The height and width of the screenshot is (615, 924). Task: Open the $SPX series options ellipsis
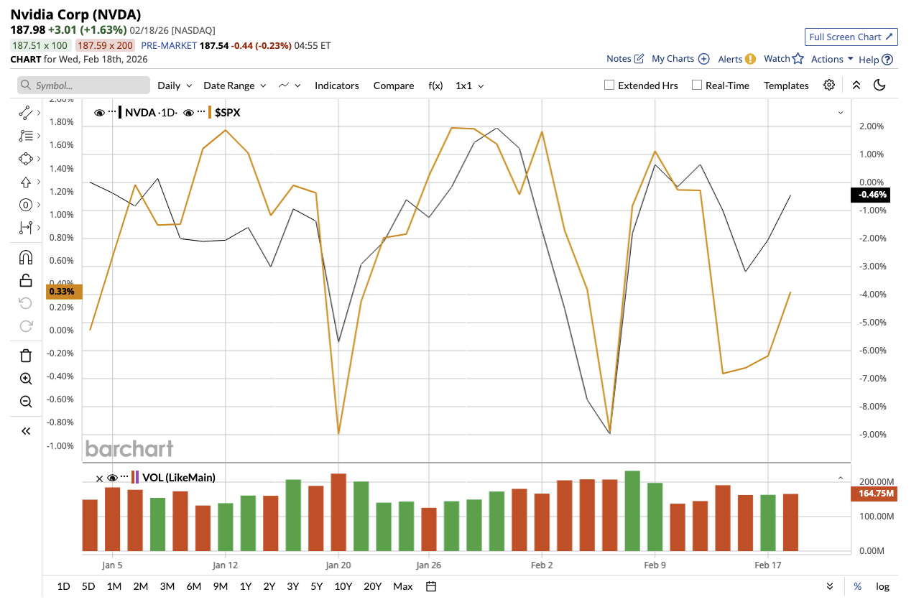(x=202, y=112)
